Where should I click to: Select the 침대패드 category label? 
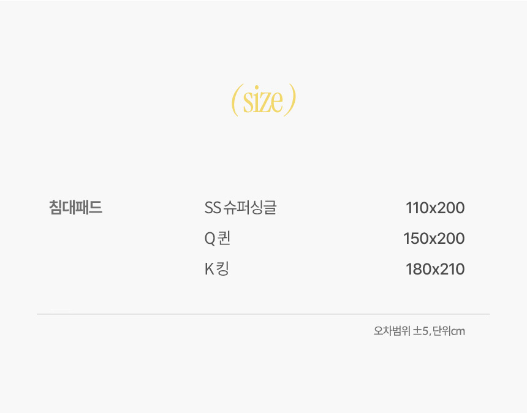coord(75,207)
